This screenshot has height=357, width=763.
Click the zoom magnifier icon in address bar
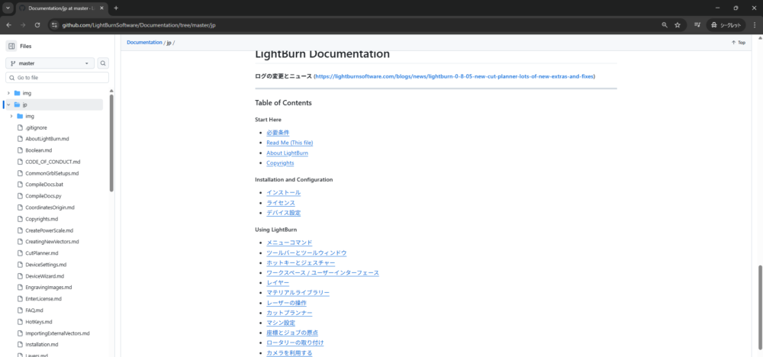pos(663,24)
